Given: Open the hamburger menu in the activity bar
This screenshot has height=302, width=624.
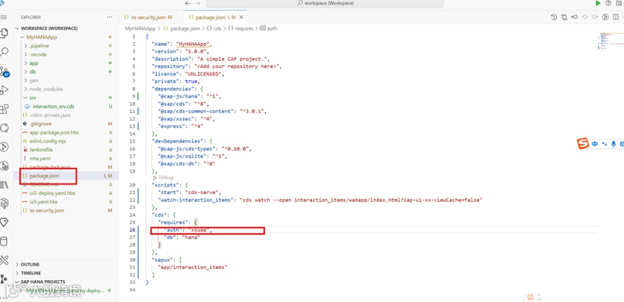Looking at the screenshot, I should pyautogui.click(x=4, y=17).
